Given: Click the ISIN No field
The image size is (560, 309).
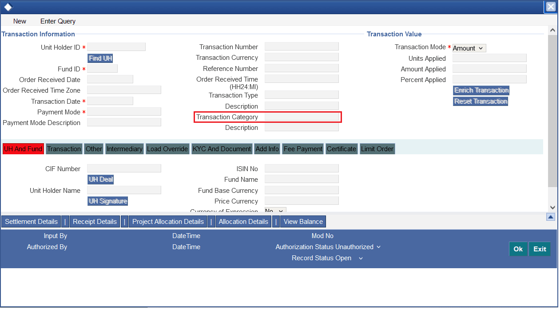Looking at the screenshot, I should pos(302,168).
